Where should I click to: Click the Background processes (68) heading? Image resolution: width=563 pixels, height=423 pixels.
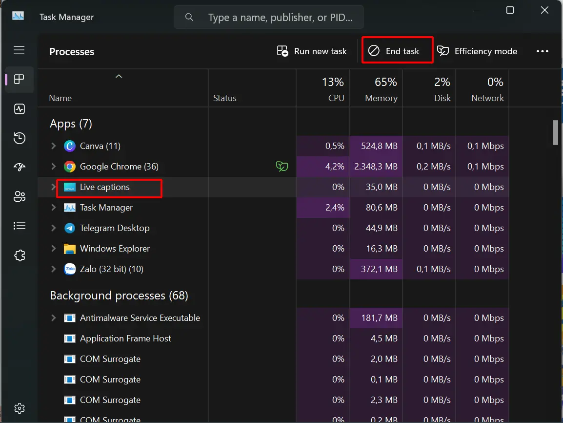click(119, 296)
